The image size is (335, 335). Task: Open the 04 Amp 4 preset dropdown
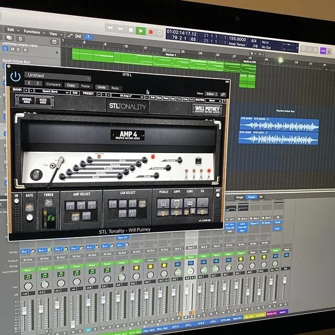pos(128,96)
